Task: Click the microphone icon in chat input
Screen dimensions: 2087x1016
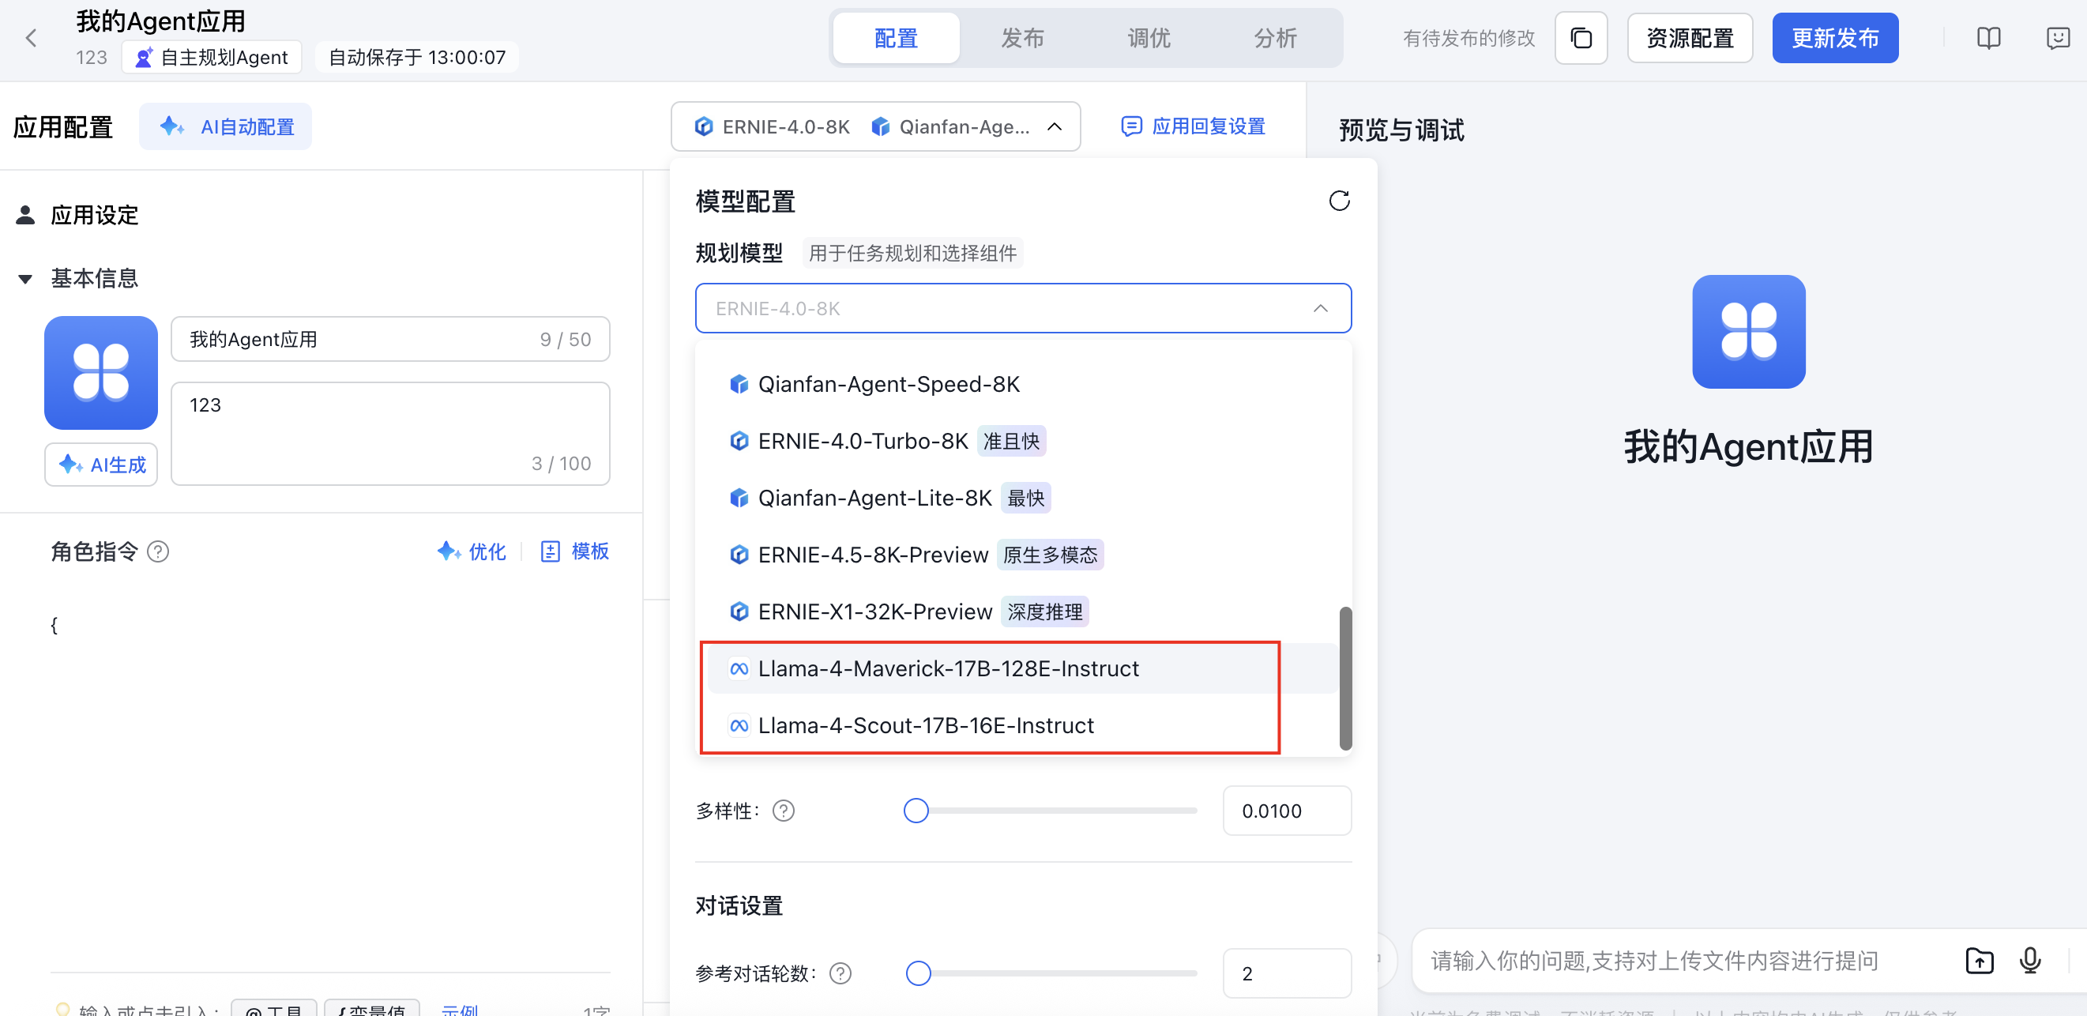Action: [x=2029, y=961]
